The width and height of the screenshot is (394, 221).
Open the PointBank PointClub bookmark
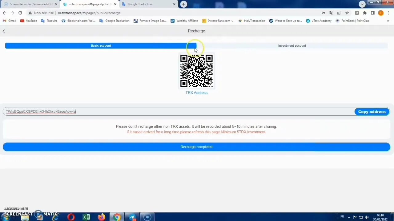[352, 21]
